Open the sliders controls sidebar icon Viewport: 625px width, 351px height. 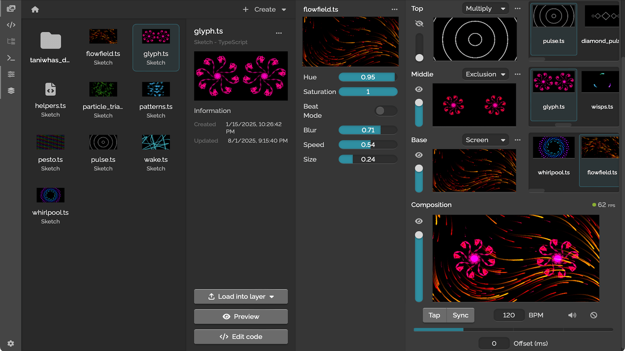11,74
